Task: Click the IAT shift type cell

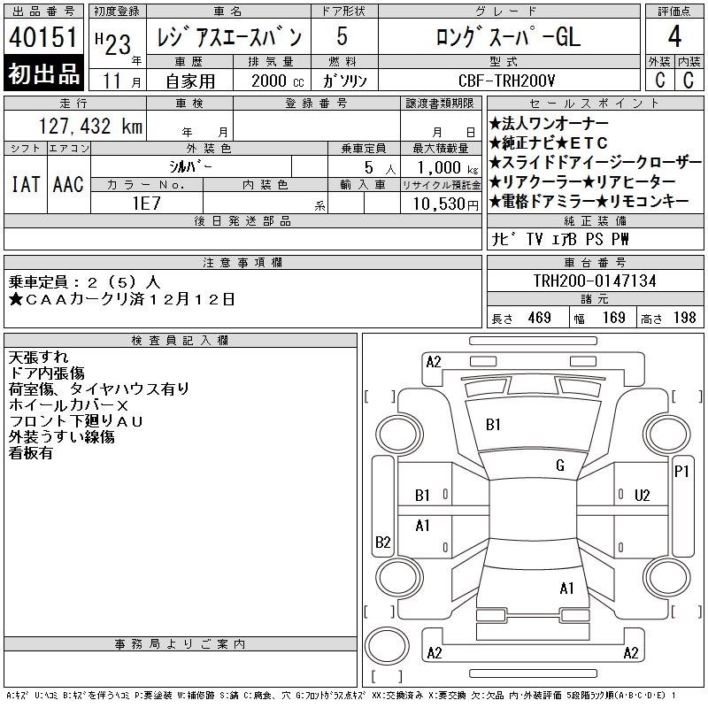Action: (26, 184)
